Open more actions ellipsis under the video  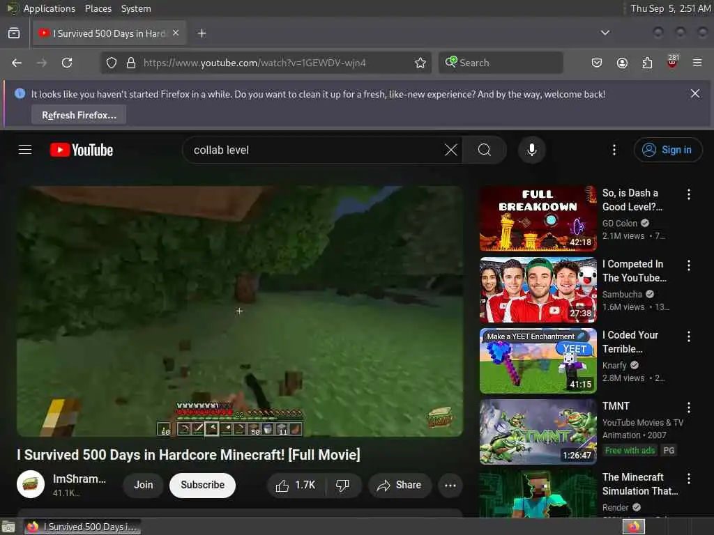tap(450, 485)
